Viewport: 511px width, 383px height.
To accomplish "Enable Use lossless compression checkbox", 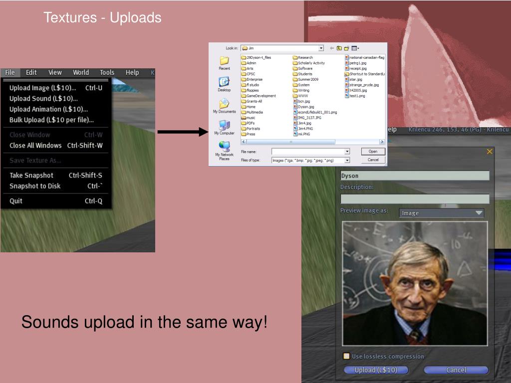I will (346, 356).
